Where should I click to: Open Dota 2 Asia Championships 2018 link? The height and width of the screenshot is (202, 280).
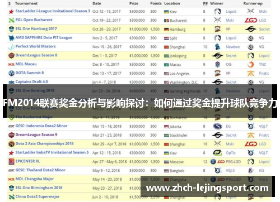click(44, 143)
